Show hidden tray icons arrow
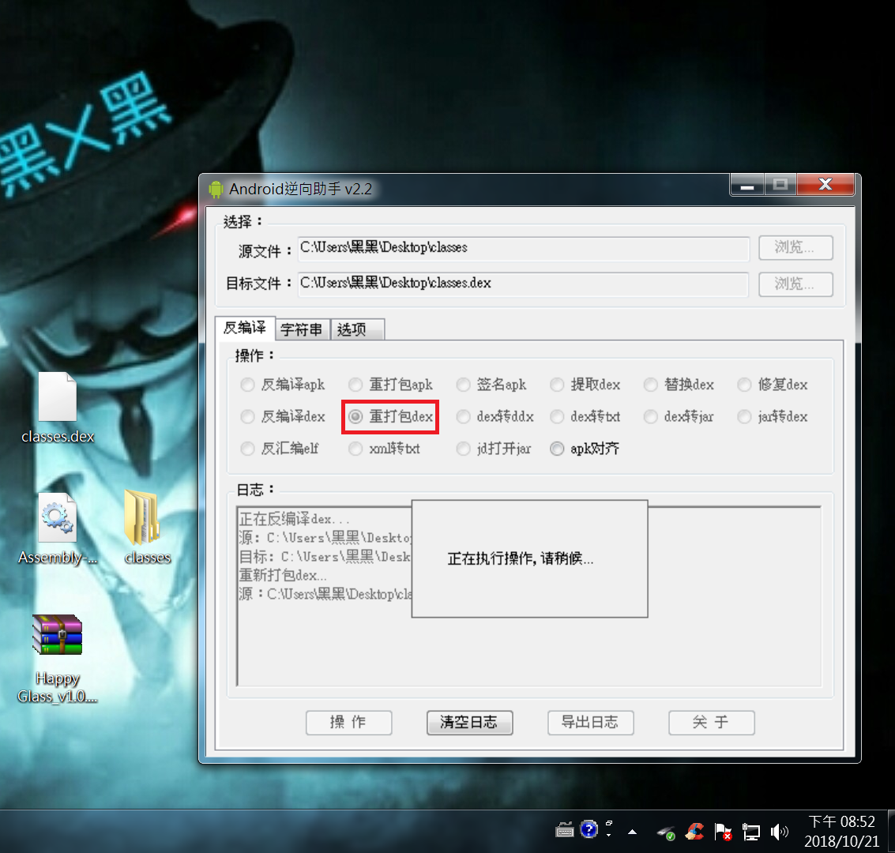895x853 pixels. click(x=632, y=832)
